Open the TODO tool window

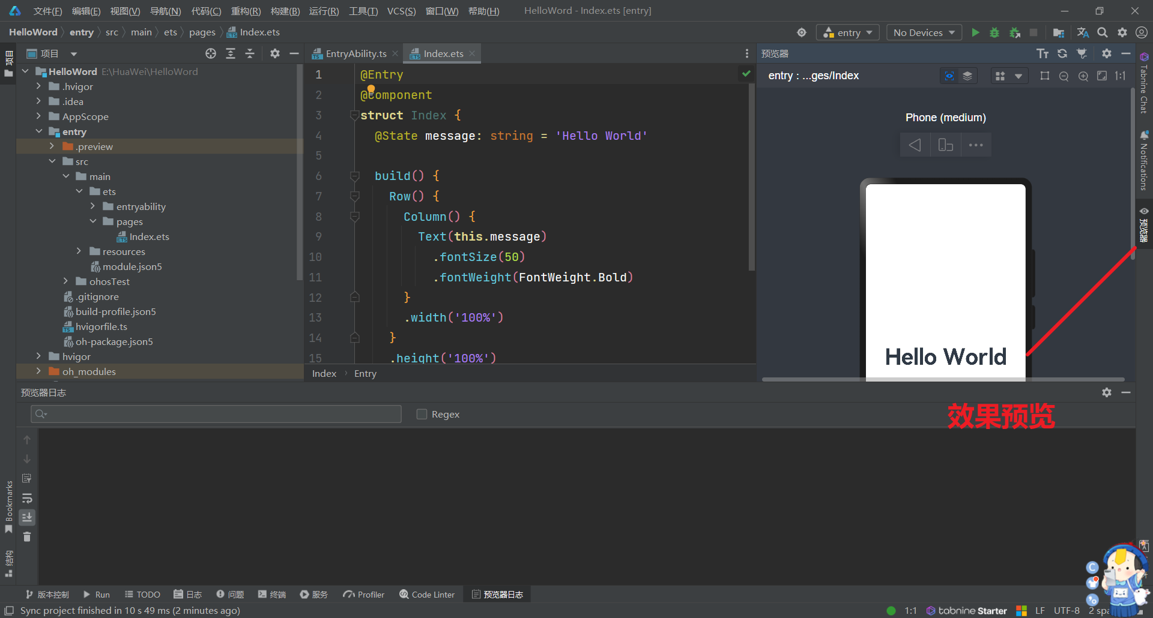pyautogui.click(x=142, y=595)
